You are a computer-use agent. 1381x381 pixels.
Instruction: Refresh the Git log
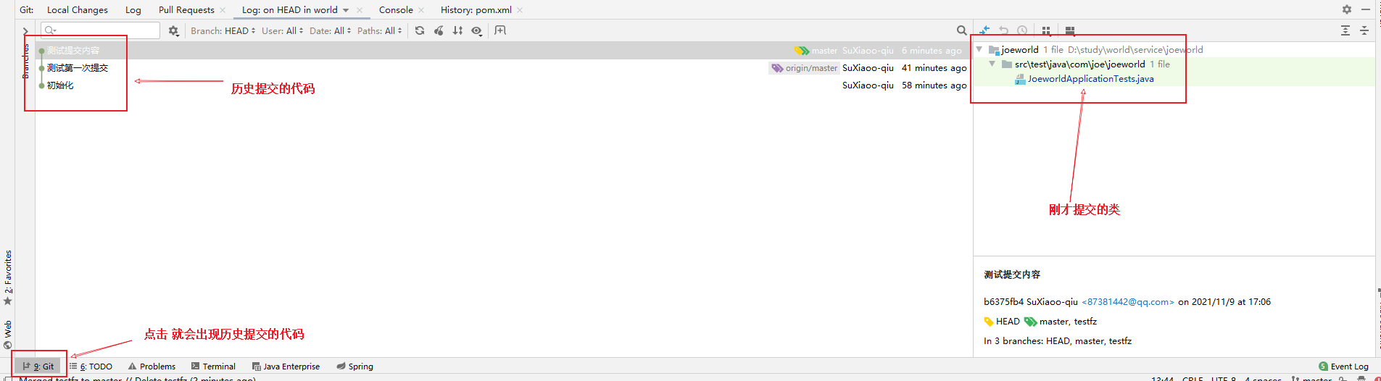(x=420, y=30)
